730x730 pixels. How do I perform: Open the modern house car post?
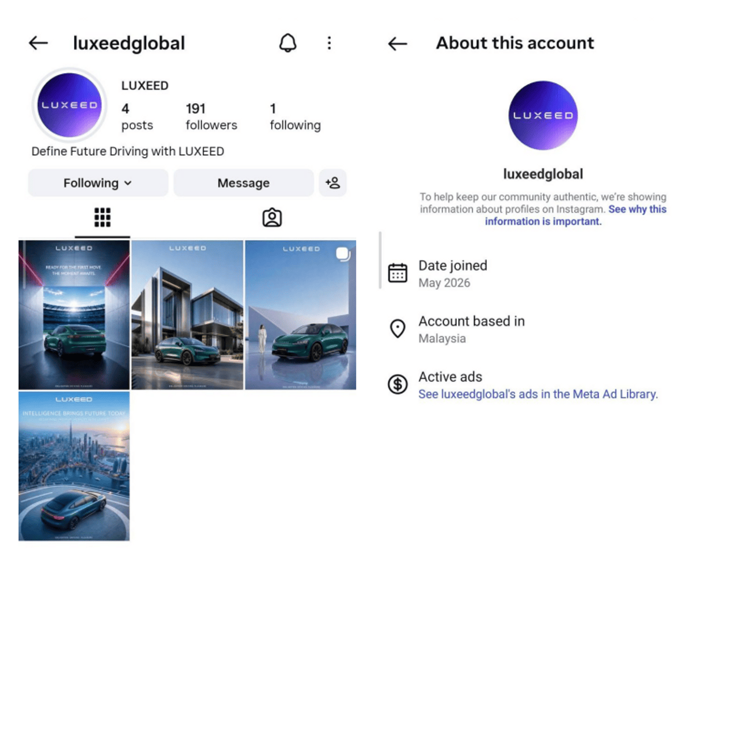(x=187, y=315)
